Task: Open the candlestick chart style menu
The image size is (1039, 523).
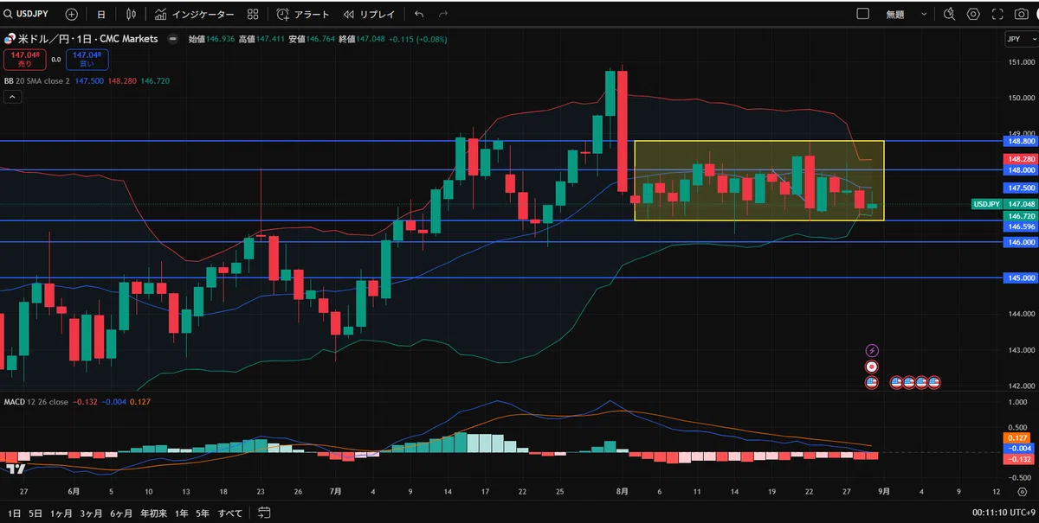Action: [x=131, y=14]
